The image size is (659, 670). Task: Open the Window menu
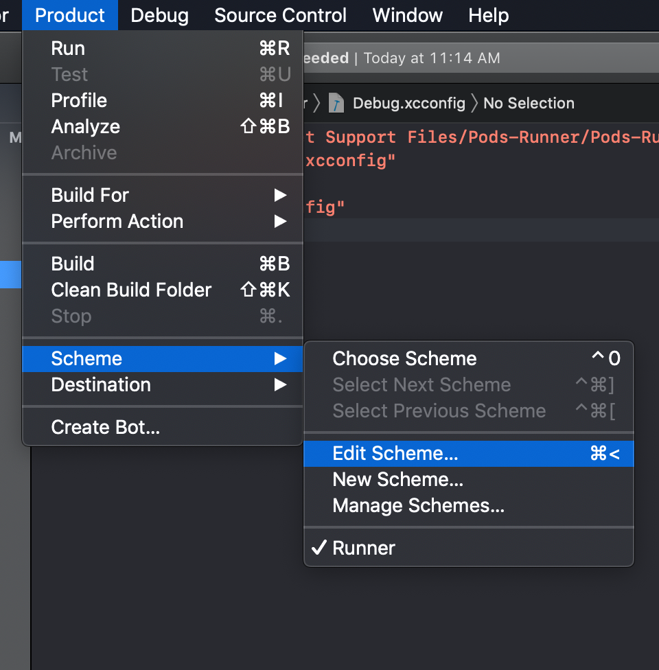pos(407,15)
